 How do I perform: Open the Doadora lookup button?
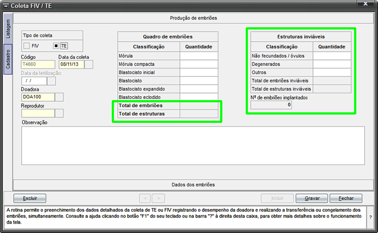click(x=59, y=97)
